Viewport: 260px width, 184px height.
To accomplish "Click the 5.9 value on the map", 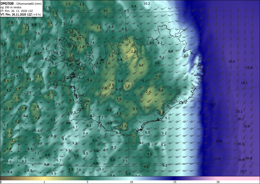I will 121,81.
